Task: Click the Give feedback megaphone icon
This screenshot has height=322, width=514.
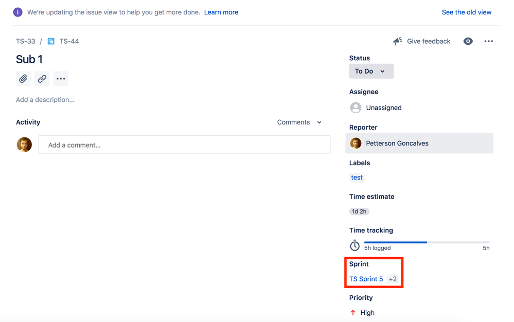Action: point(397,41)
